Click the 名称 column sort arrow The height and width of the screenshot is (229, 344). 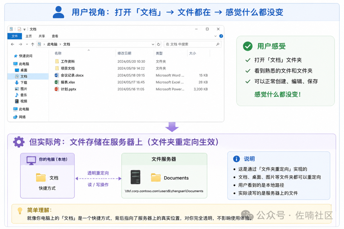tap(89, 50)
